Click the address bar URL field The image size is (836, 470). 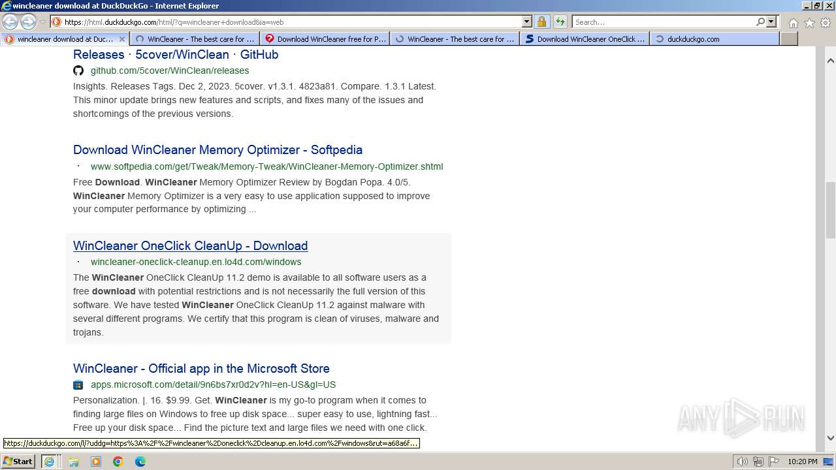pyautogui.click(x=291, y=22)
